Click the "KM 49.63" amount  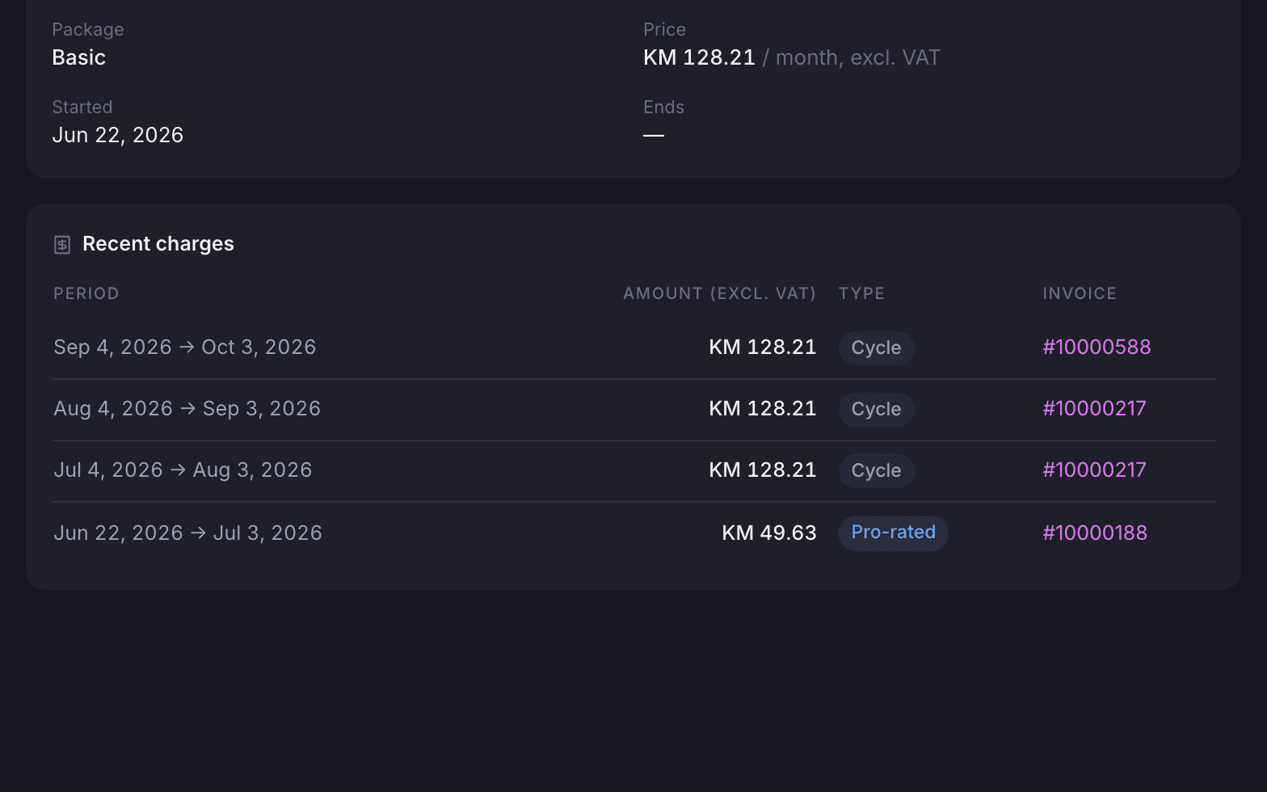tap(769, 533)
